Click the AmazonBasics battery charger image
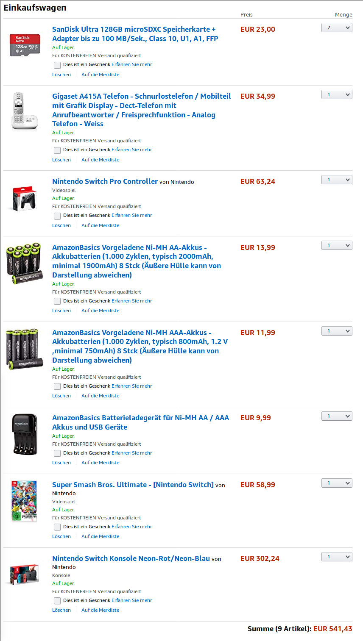 (x=25, y=434)
